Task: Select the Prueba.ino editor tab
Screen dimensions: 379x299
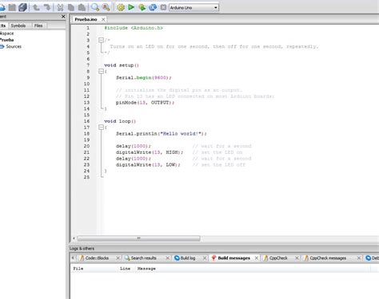Action: pos(86,19)
